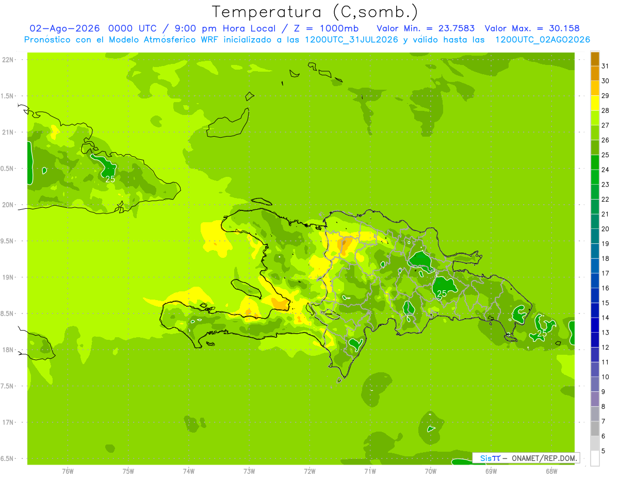Click the "22N" latitude label
619x478 pixels.
(8, 60)
